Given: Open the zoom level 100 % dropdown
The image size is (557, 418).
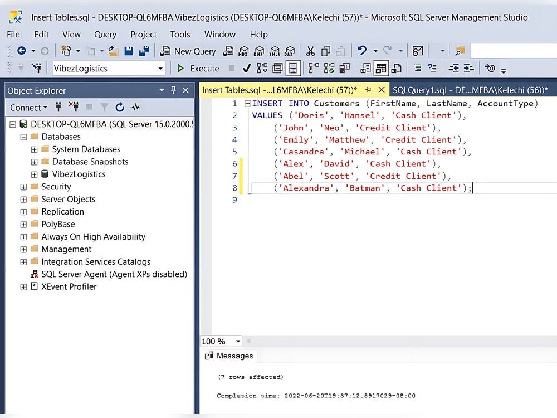Looking at the screenshot, I should coord(238,342).
